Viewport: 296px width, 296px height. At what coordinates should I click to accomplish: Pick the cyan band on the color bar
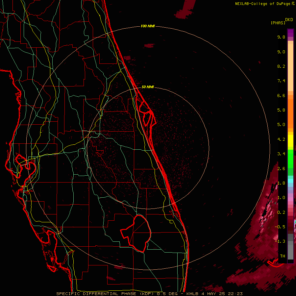point(290,181)
